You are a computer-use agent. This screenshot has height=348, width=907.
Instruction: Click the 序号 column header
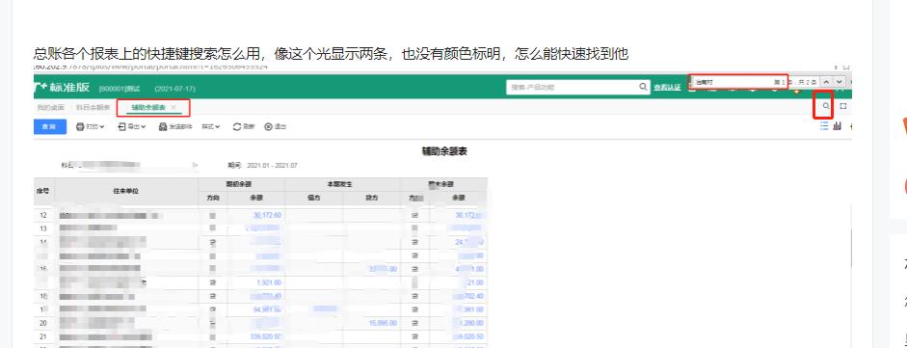(42, 191)
